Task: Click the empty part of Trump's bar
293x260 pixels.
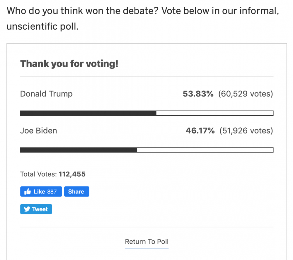Action: (x=214, y=113)
